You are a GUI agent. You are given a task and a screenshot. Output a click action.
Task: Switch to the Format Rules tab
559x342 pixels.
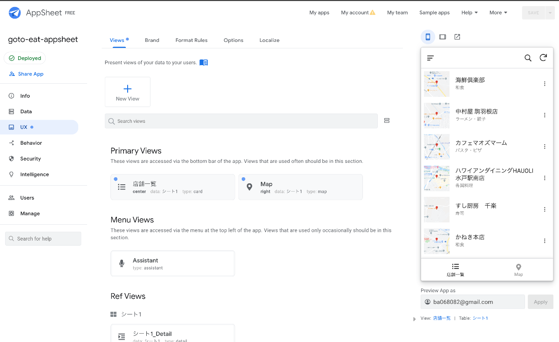tap(191, 40)
